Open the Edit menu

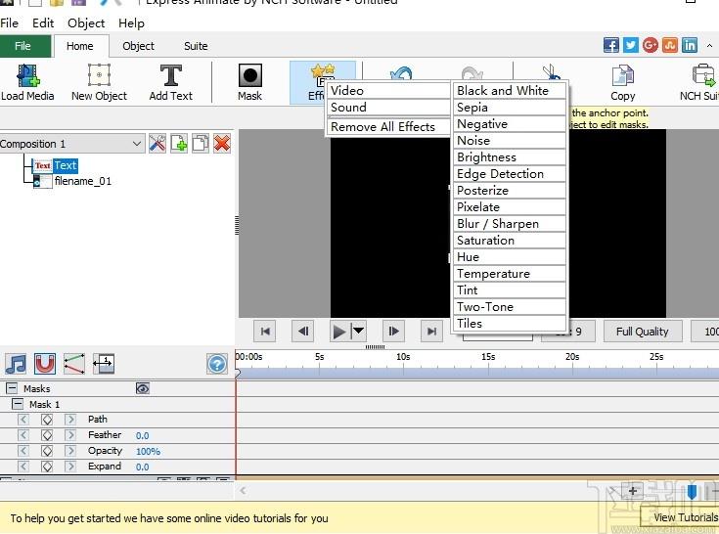[x=43, y=22]
